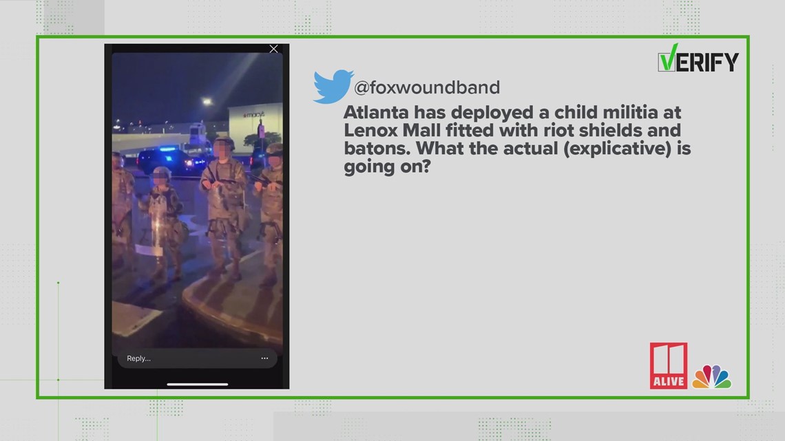The height and width of the screenshot is (441, 785).
Task: Click the tweet text about child militia
Action: point(516,139)
